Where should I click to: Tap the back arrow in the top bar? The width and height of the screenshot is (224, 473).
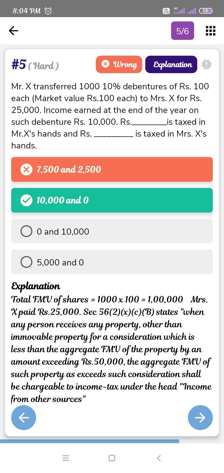[x=13, y=30]
